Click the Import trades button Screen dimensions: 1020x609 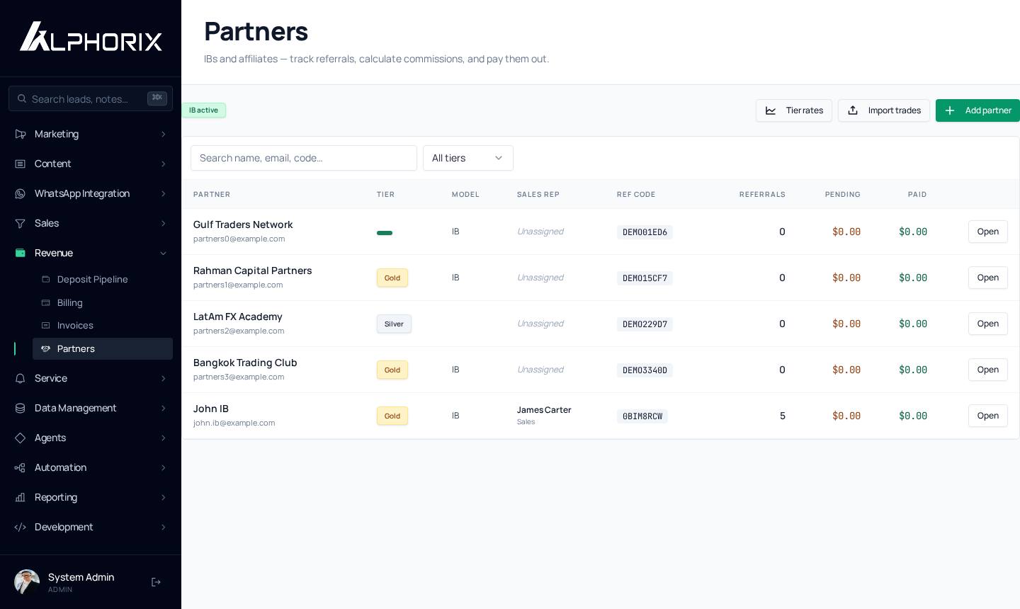point(884,110)
